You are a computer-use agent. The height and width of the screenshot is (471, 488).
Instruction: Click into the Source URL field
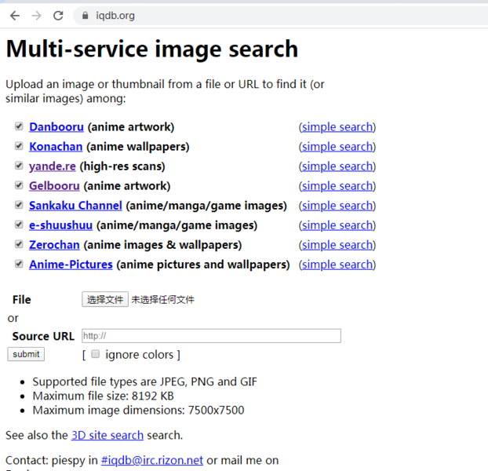click(211, 335)
